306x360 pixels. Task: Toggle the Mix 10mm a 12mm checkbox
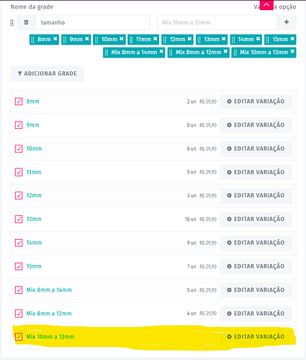[19, 337]
